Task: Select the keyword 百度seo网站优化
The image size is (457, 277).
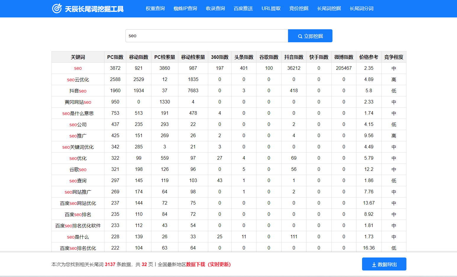Action: [x=78, y=203]
